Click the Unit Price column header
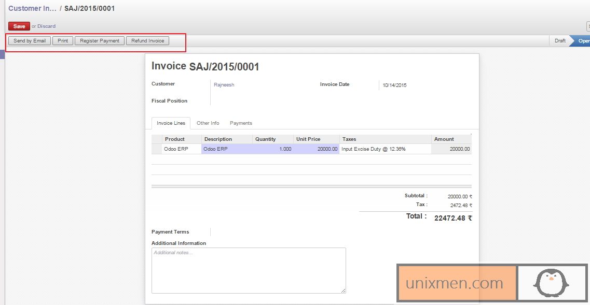 click(x=317, y=139)
